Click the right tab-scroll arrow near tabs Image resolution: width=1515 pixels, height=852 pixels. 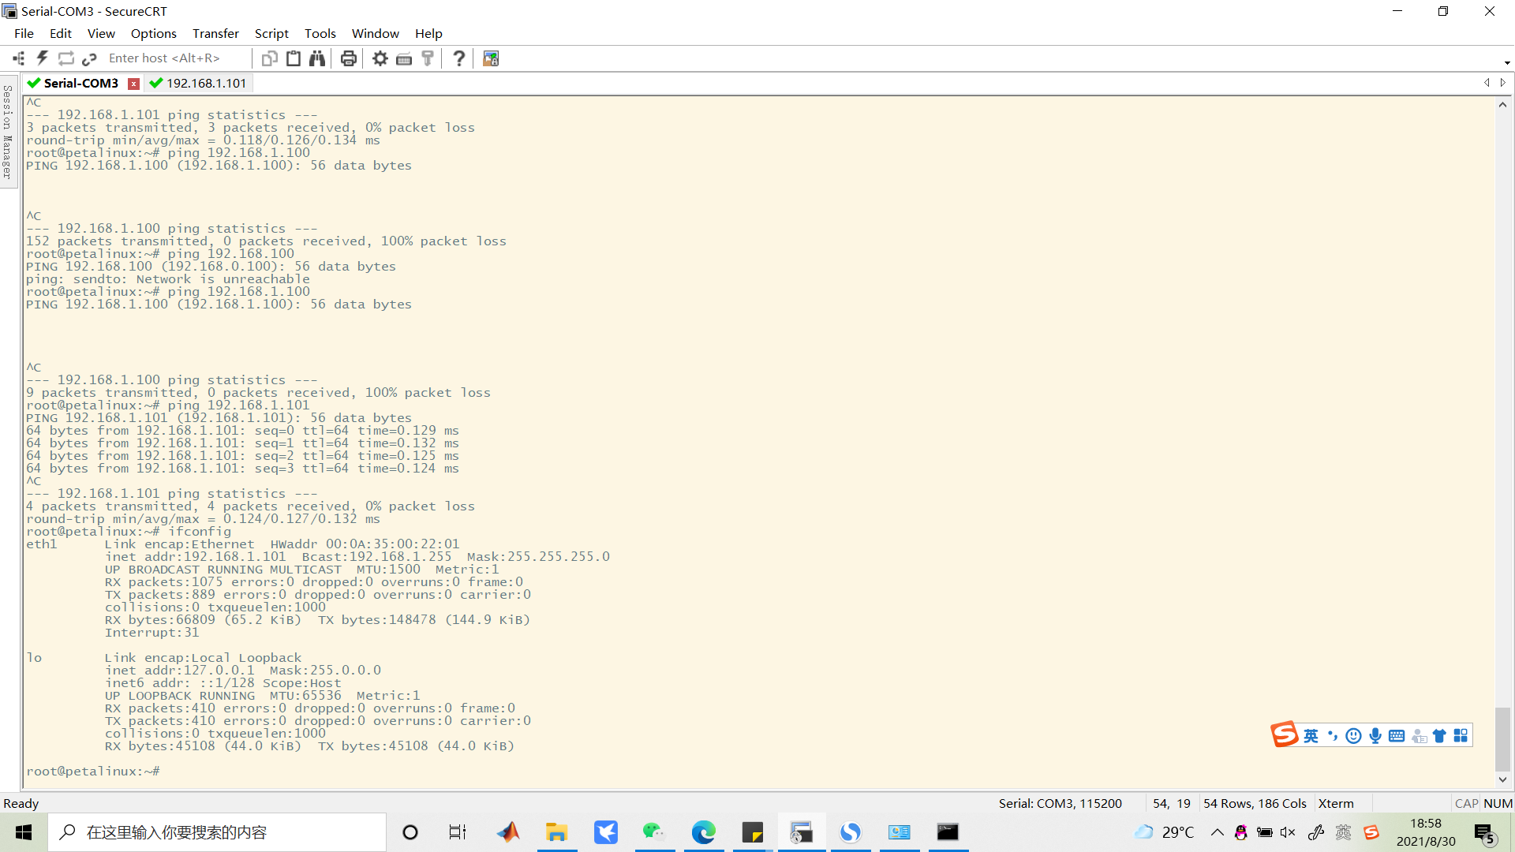[x=1502, y=82]
